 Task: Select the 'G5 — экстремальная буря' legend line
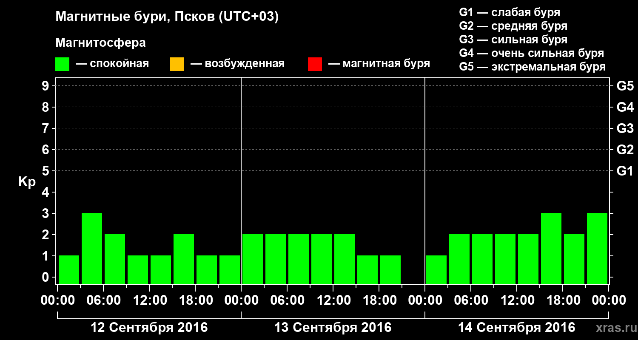(533, 67)
